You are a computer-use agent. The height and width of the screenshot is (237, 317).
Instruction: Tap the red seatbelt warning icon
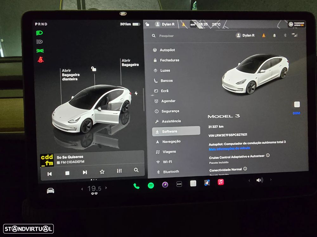click(41, 60)
